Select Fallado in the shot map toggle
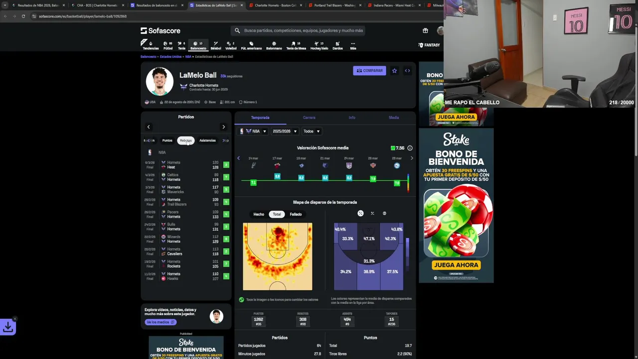Image resolution: width=638 pixels, height=359 pixels. click(x=296, y=214)
